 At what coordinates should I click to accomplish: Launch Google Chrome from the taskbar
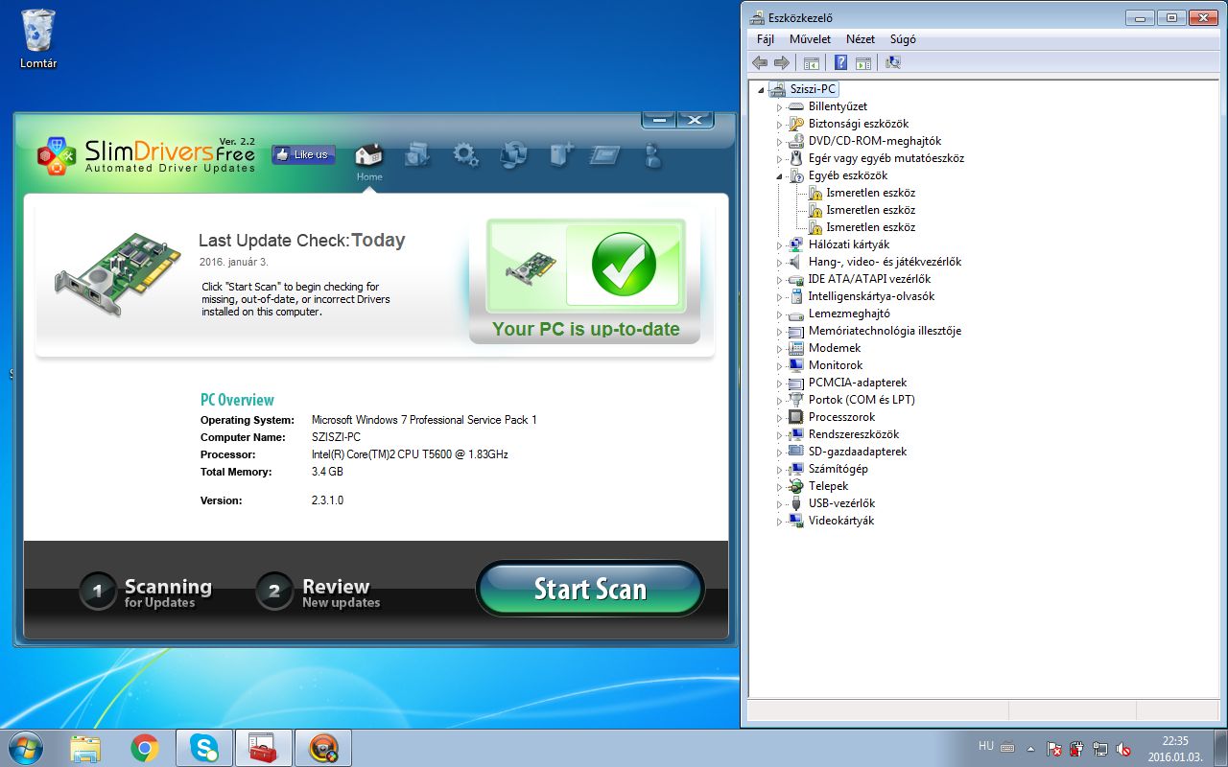pyautogui.click(x=145, y=748)
